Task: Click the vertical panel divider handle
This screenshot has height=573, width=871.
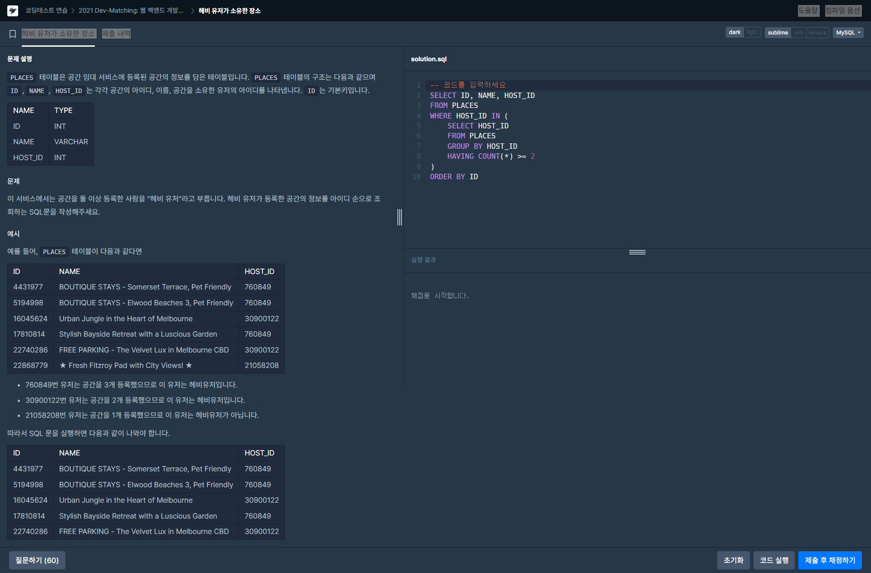Action: [399, 217]
